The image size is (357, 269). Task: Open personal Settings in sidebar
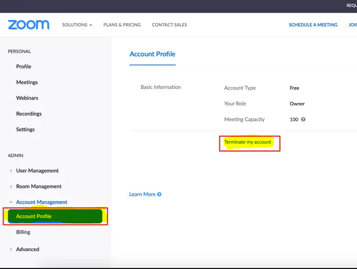[25, 129]
